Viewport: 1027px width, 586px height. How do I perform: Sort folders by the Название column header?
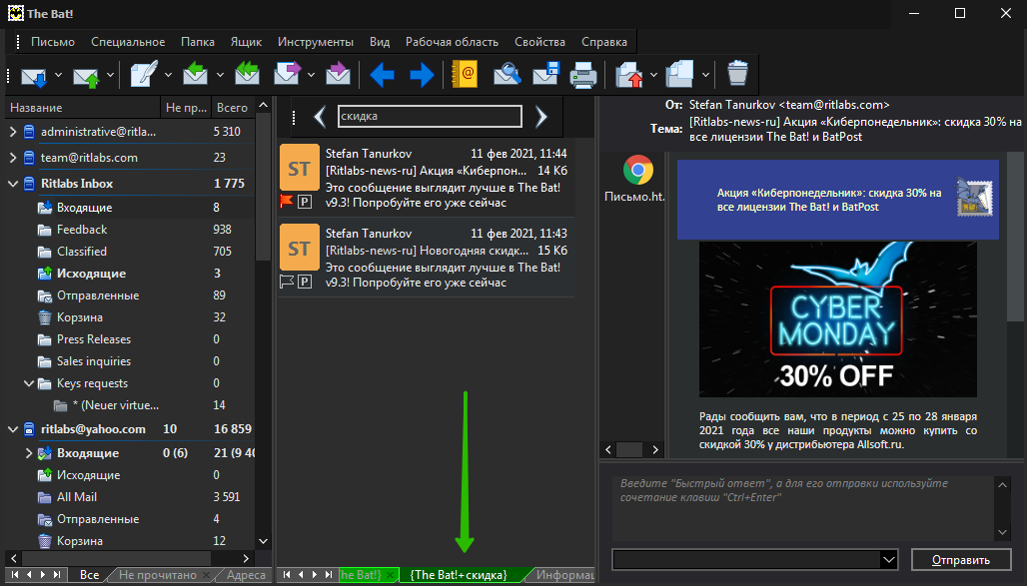(83, 108)
